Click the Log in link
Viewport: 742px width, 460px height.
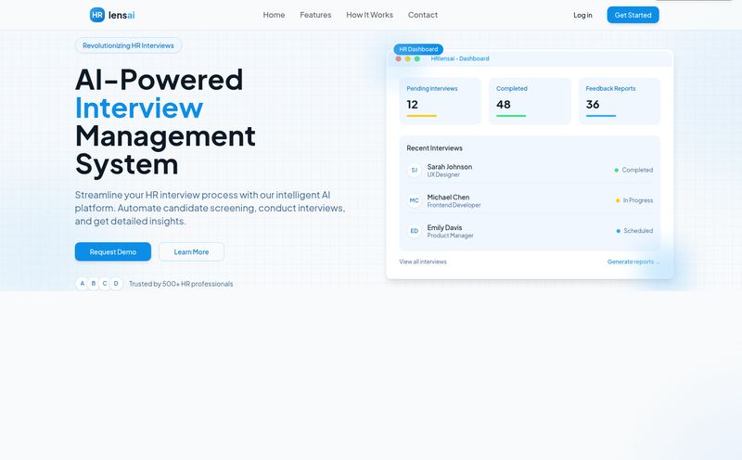[582, 15]
